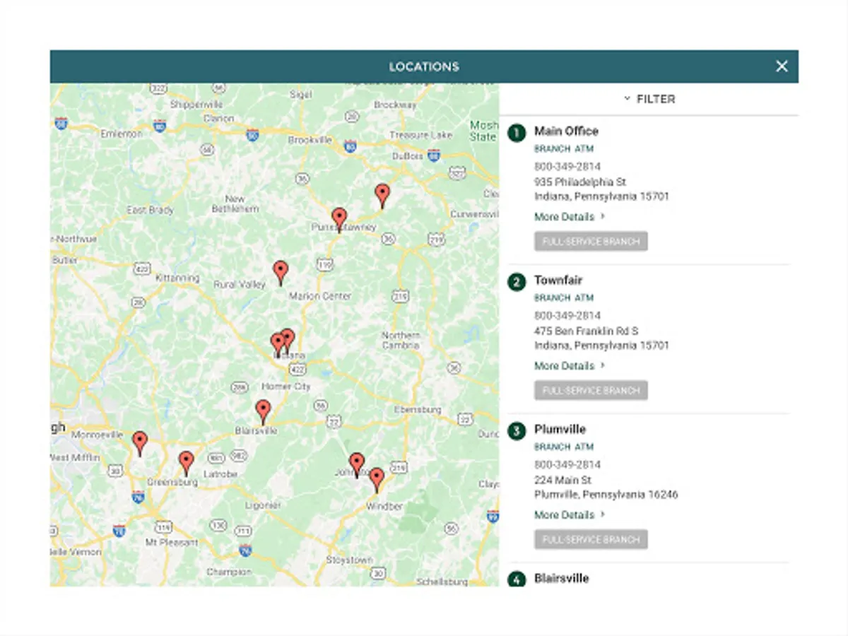This screenshot has width=848, height=636.
Task: Click Marion Center label on map
Action: [320, 296]
